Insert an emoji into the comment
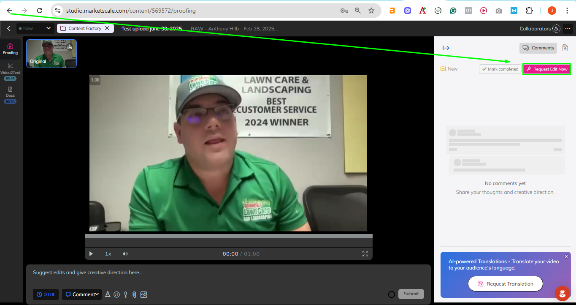 (117, 294)
